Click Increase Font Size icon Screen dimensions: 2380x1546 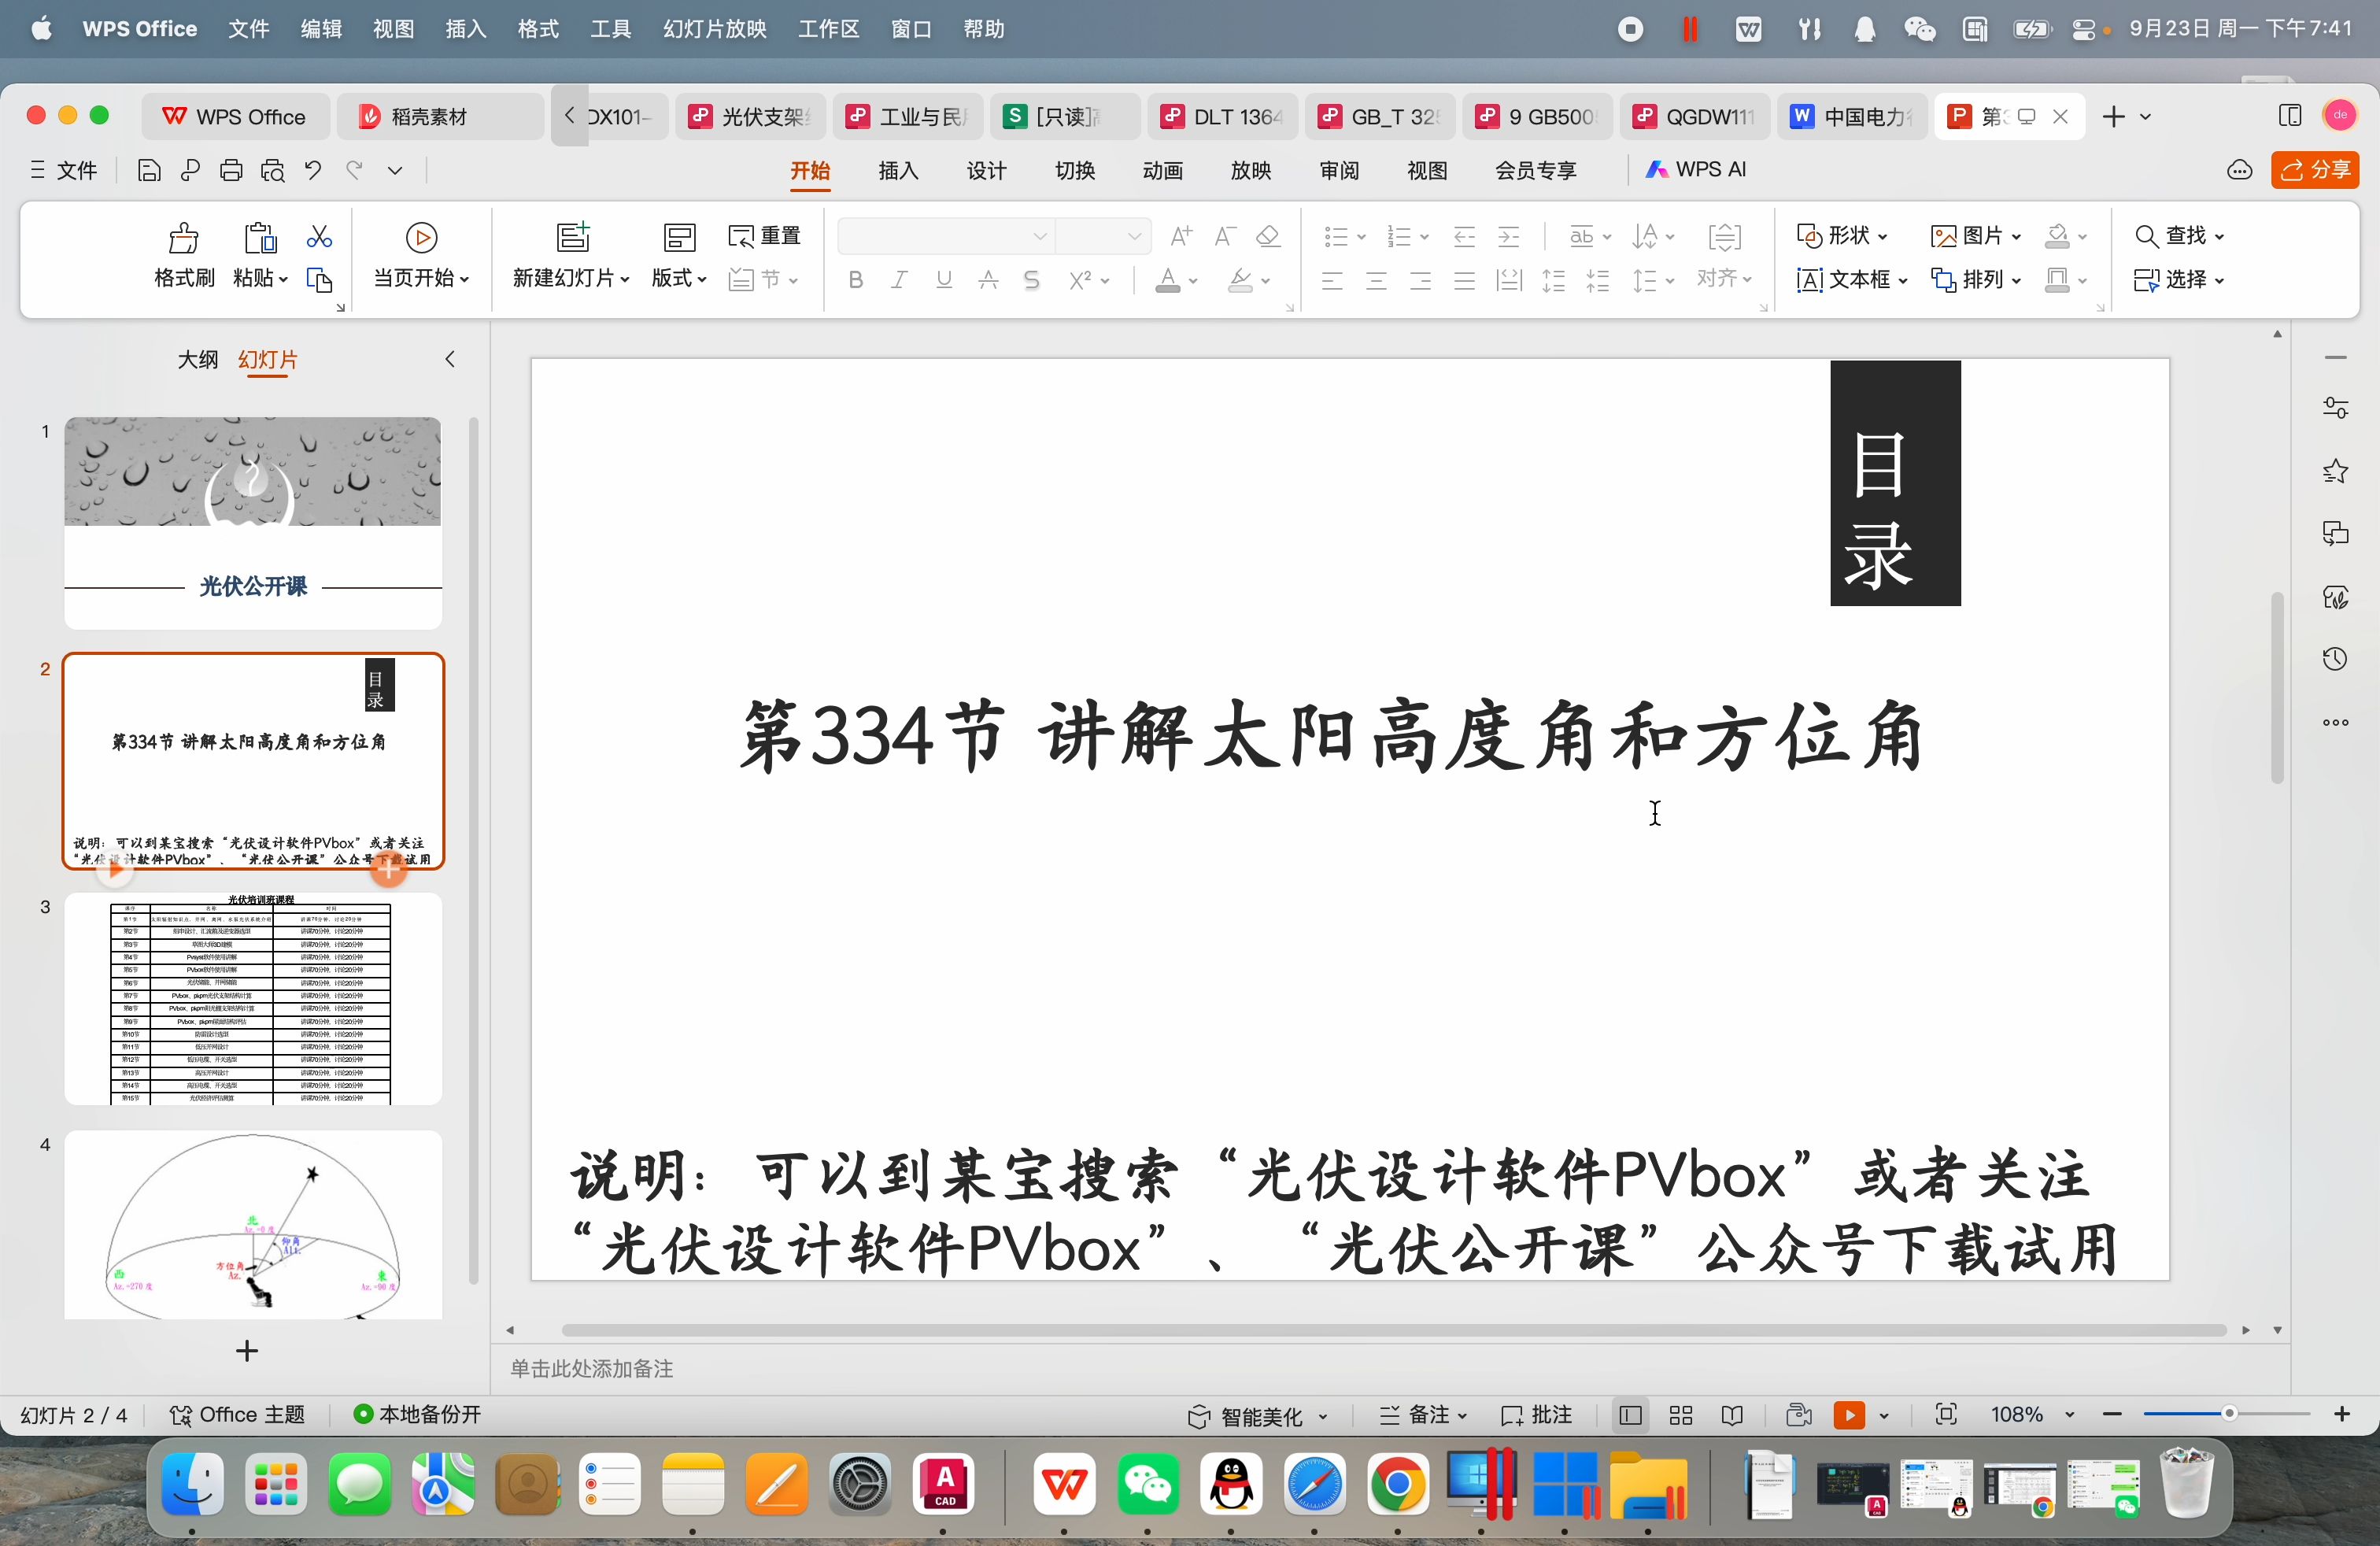[x=1181, y=236]
